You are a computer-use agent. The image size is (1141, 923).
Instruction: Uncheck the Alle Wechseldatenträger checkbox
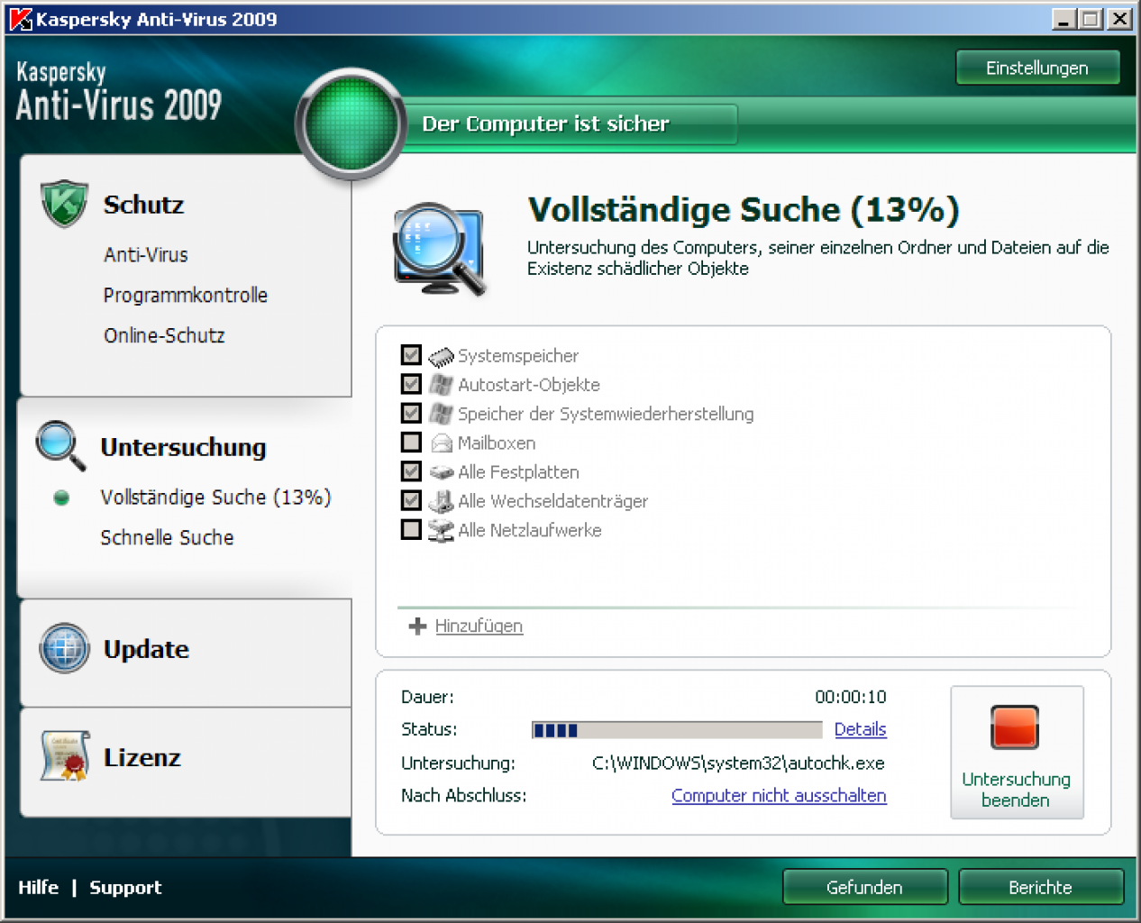point(411,499)
